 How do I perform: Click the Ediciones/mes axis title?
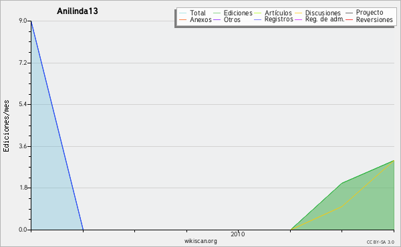point(6,126)
